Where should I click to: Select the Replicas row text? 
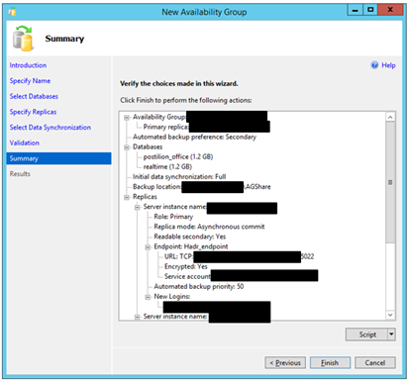click(145, 197)
